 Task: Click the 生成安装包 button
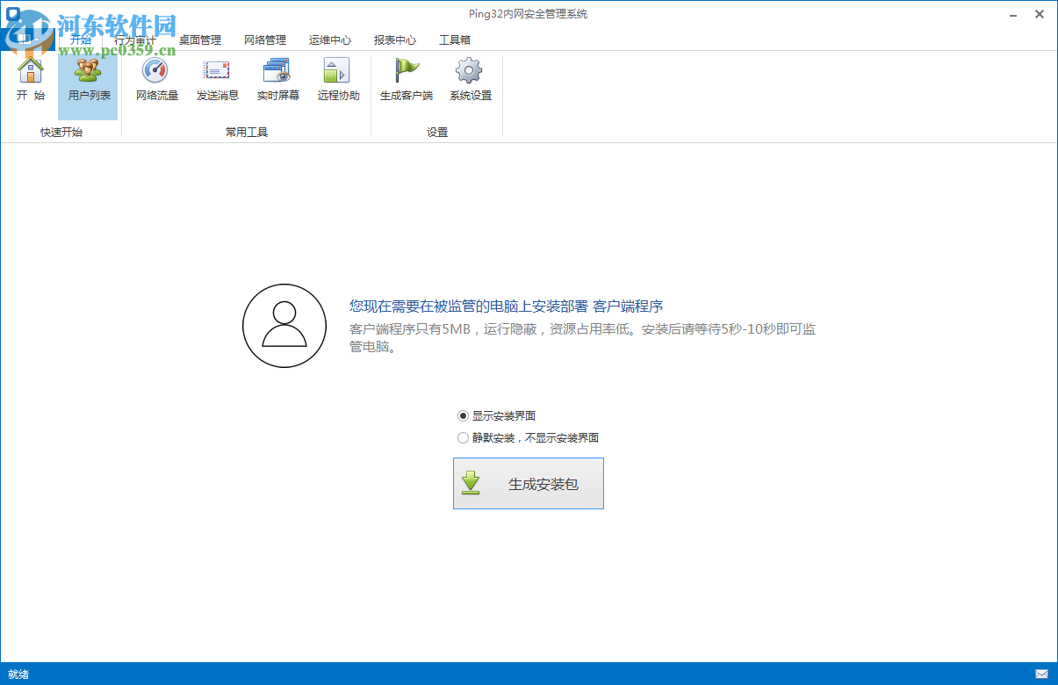click(x=528, y=483)
